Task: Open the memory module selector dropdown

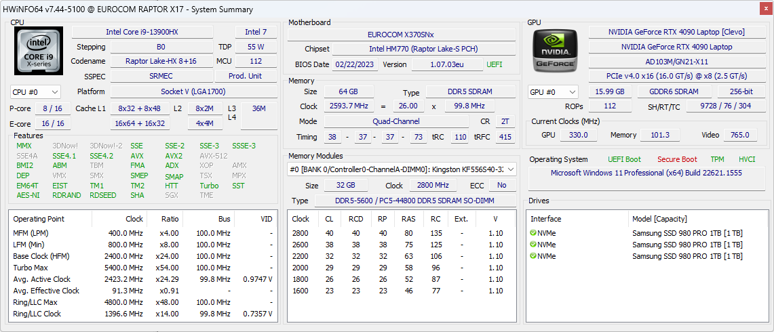Action: pyautogui.click(x=402, y=169)
